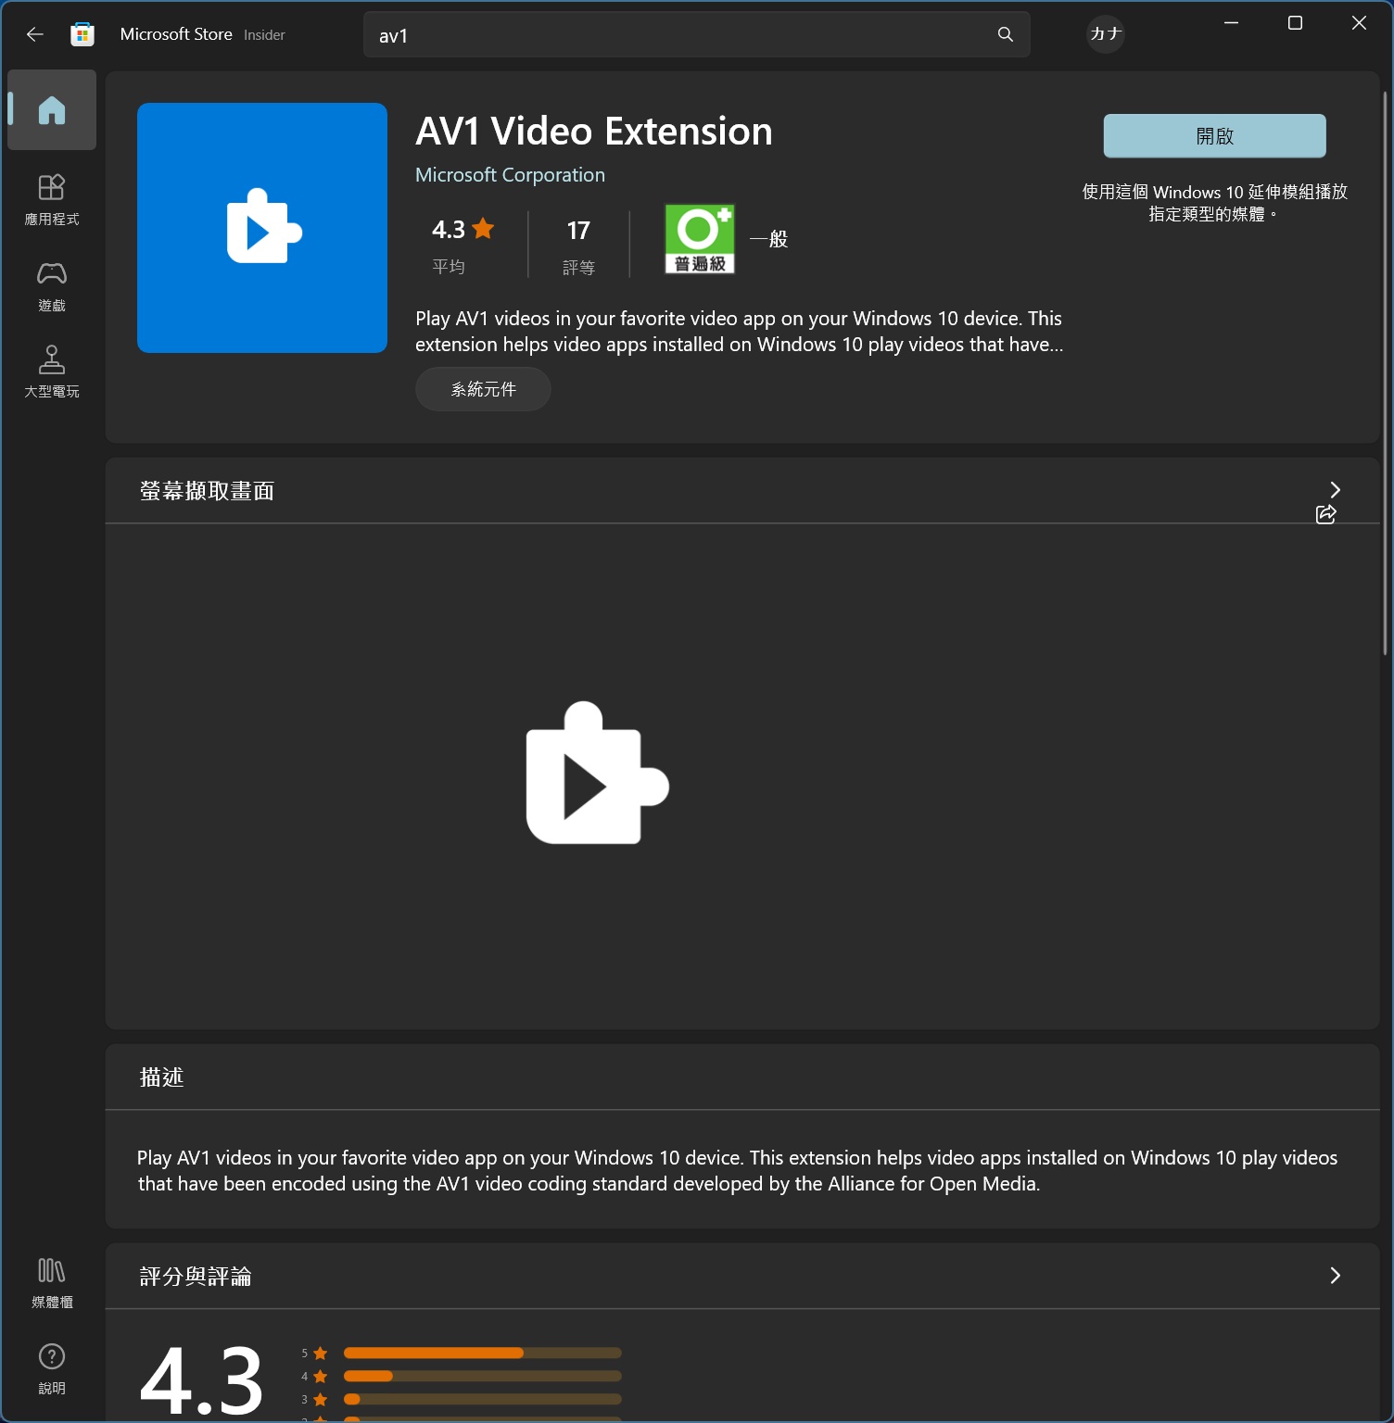Click the 開啟 Open button

tap(1214, 136)
